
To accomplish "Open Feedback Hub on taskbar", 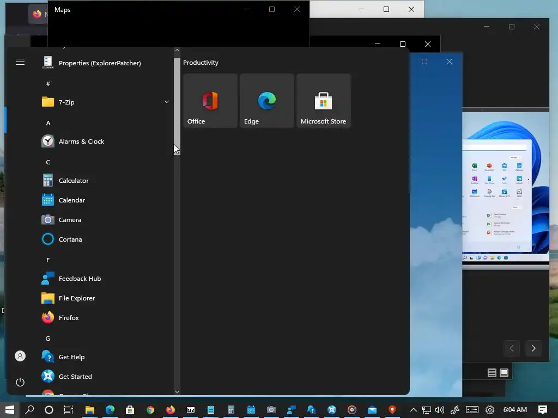I will [x=292, y=410].
